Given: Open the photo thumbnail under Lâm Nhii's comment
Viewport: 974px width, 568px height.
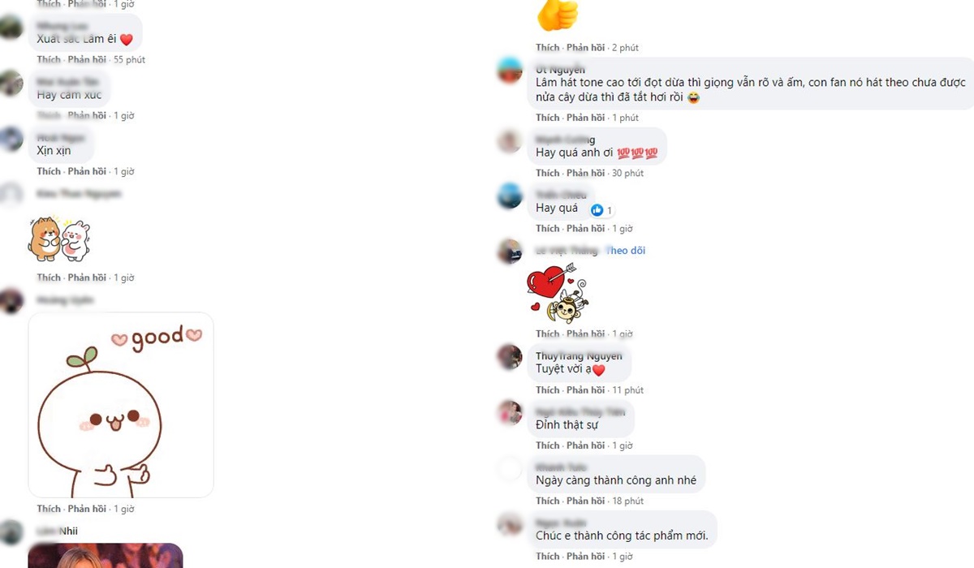Looking at the screenshot, I should click(x=106, y=556).
